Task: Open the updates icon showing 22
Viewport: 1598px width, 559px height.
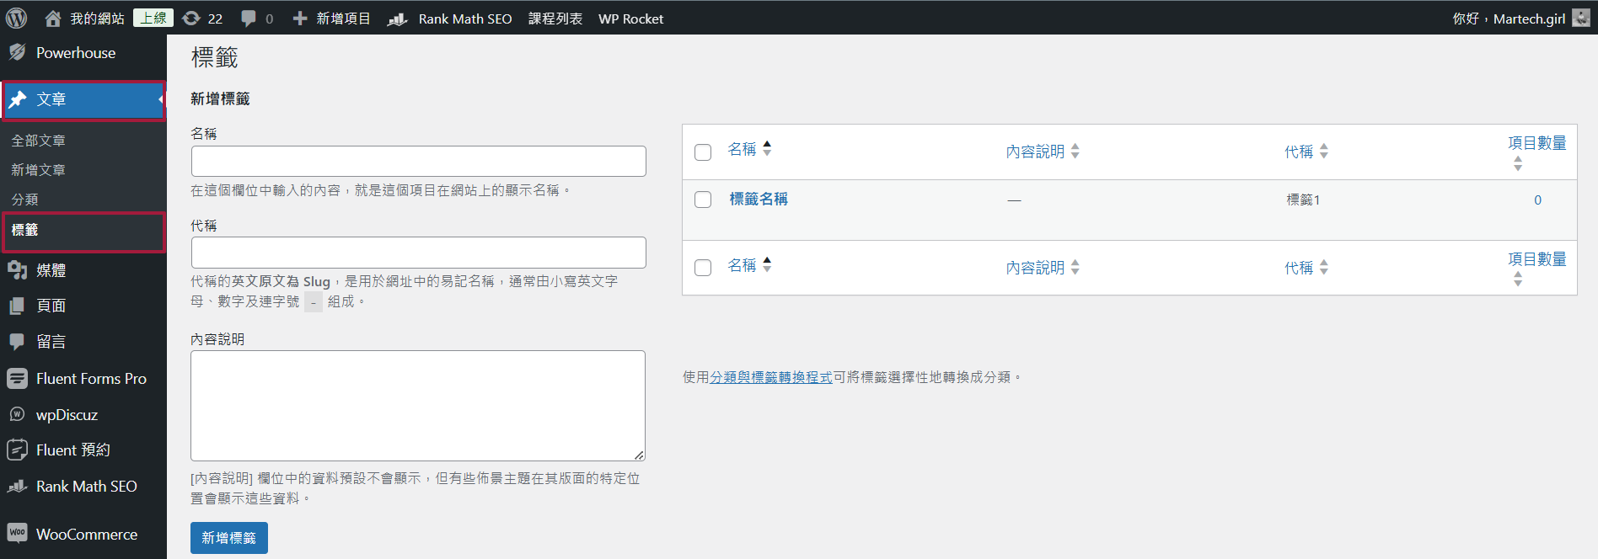Action: (x=191, y=18)
